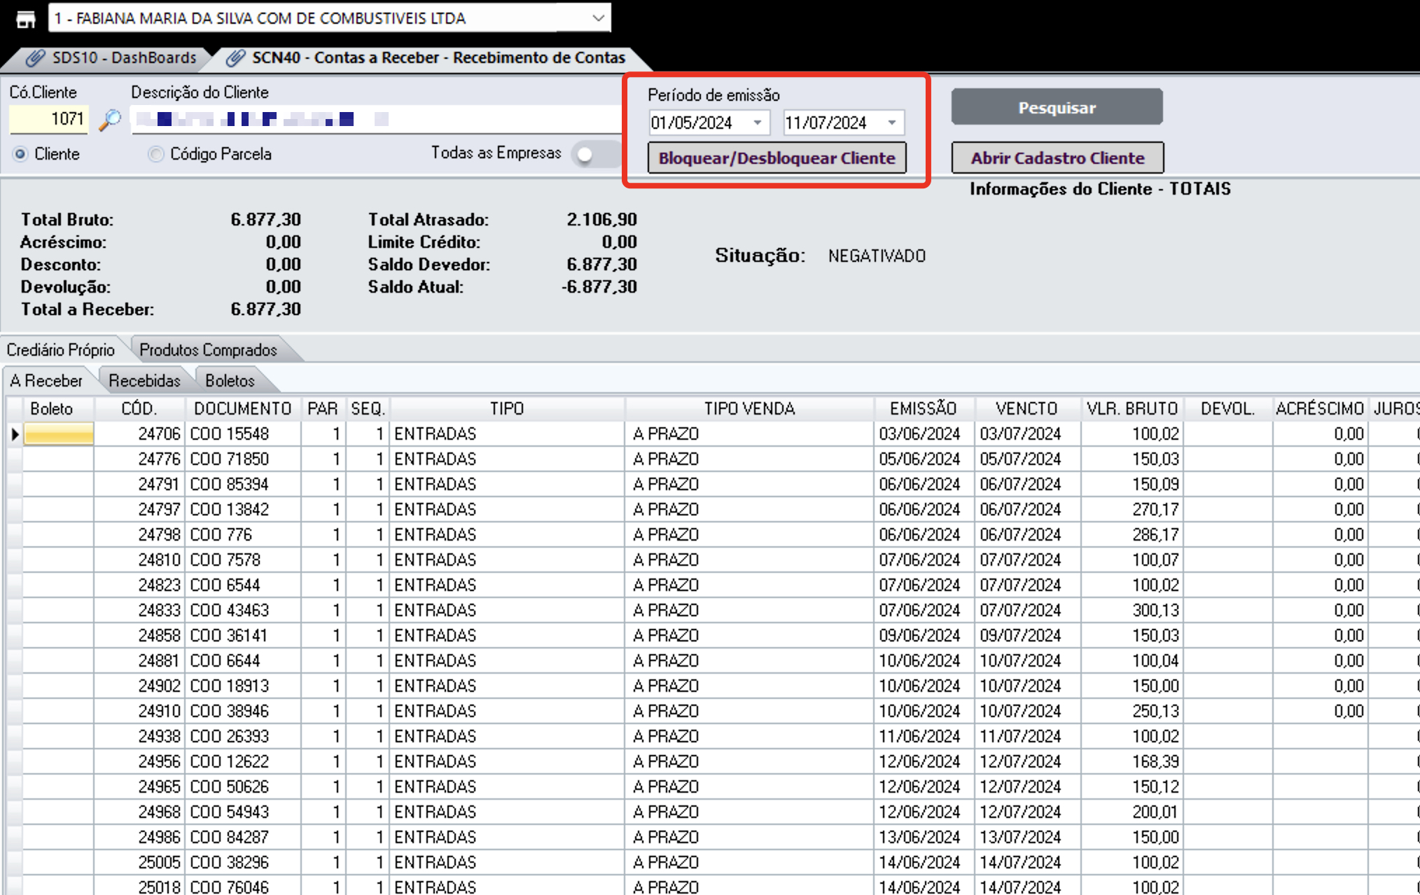Select the Boletos sub-tab

230,381
